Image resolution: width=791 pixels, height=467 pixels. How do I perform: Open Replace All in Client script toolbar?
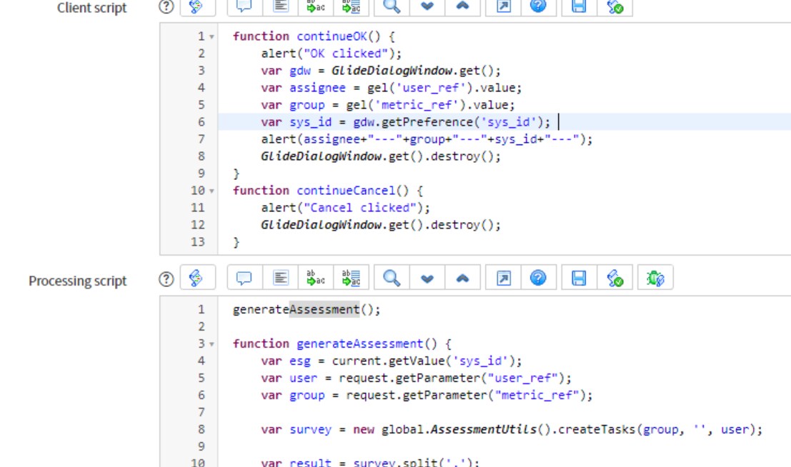click(351, 6)
